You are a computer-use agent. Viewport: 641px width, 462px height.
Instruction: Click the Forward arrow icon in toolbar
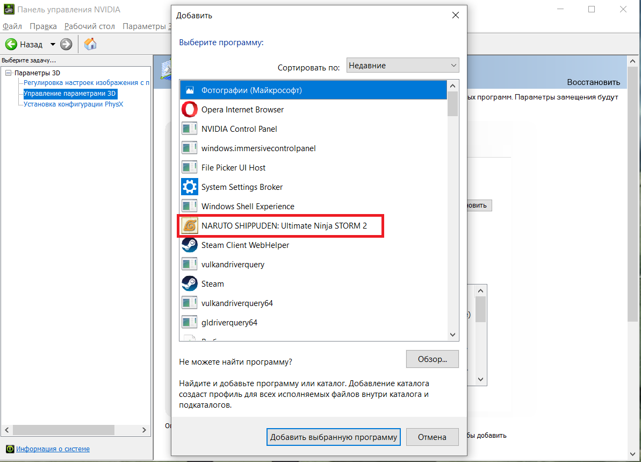pyautogui.click(x=66, y=44)
